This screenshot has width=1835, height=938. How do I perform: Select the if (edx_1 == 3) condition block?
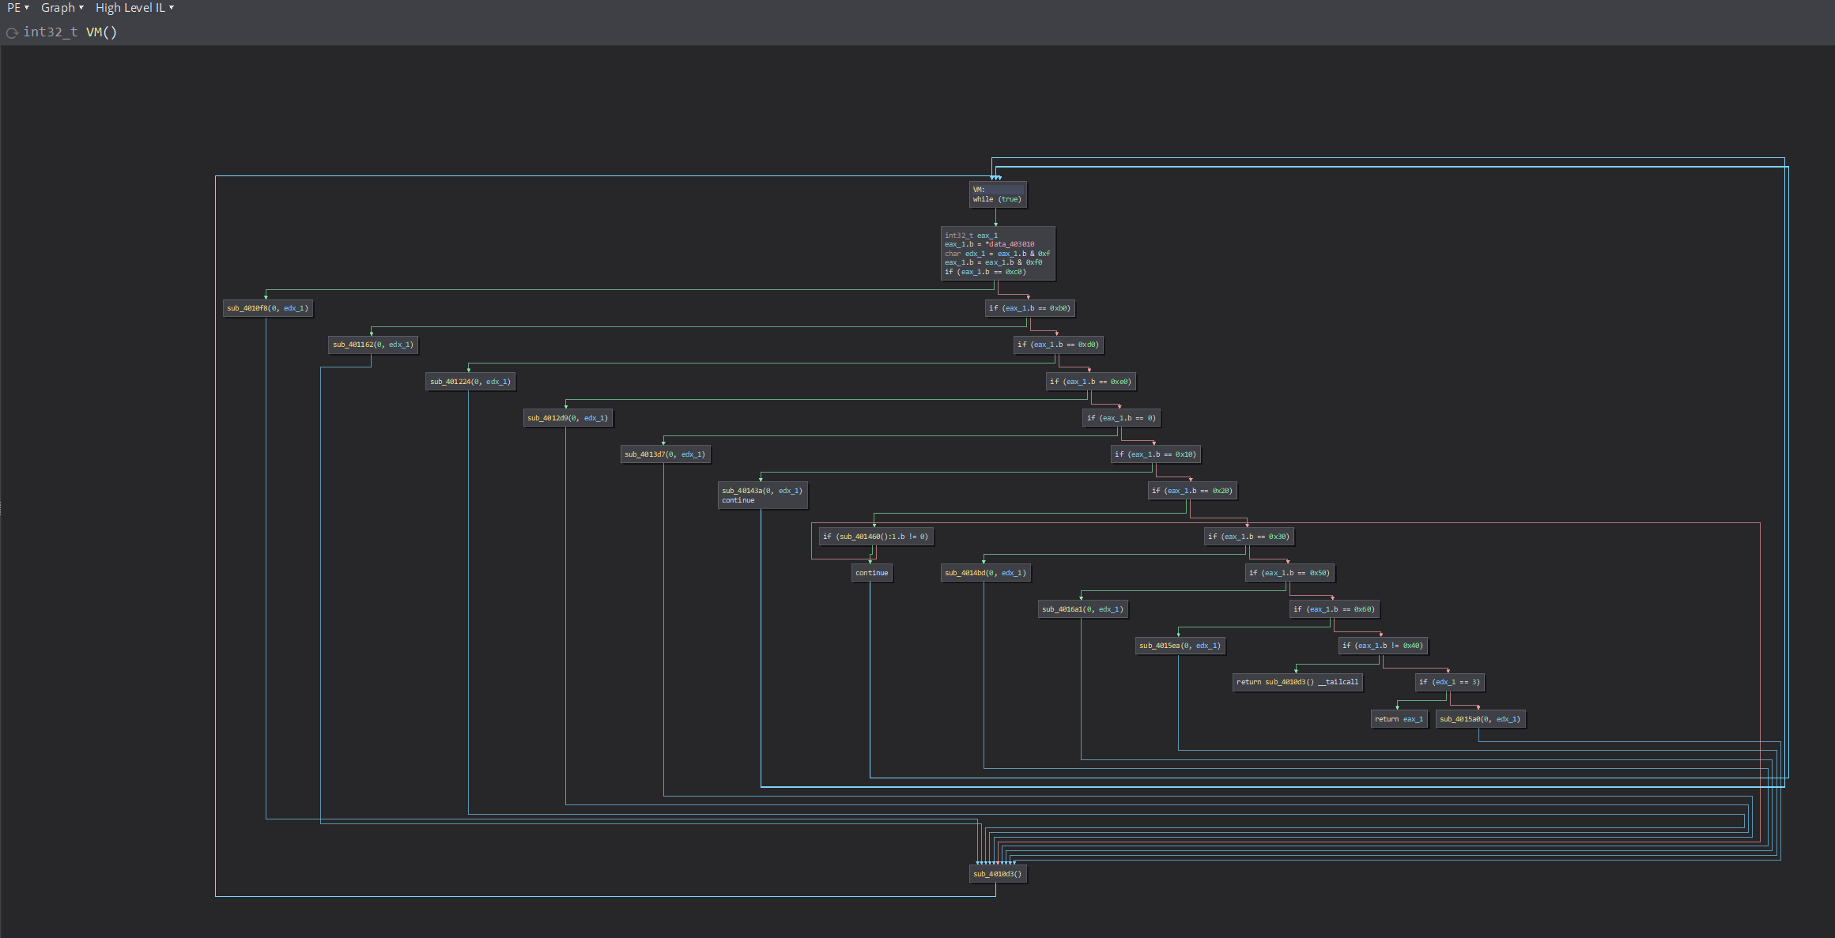(1449, 682)
